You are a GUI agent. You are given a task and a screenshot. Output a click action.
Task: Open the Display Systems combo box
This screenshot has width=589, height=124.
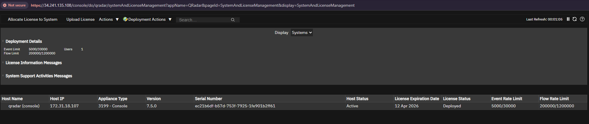coord(302,32)
